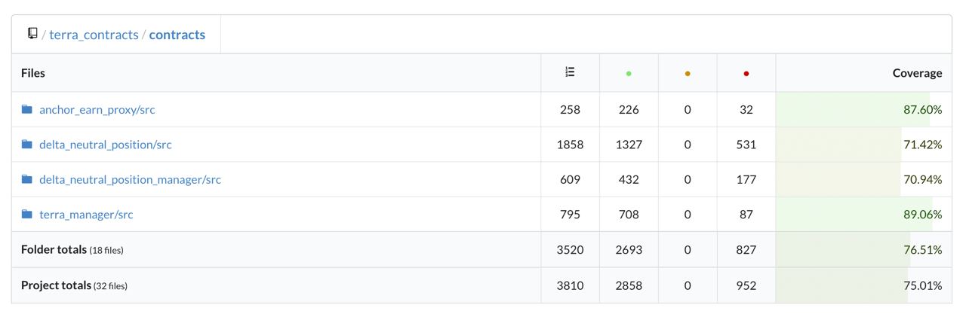Sort by red missed-lines dot column
Viewport: 966px width, 314px height.
point(746,74)
